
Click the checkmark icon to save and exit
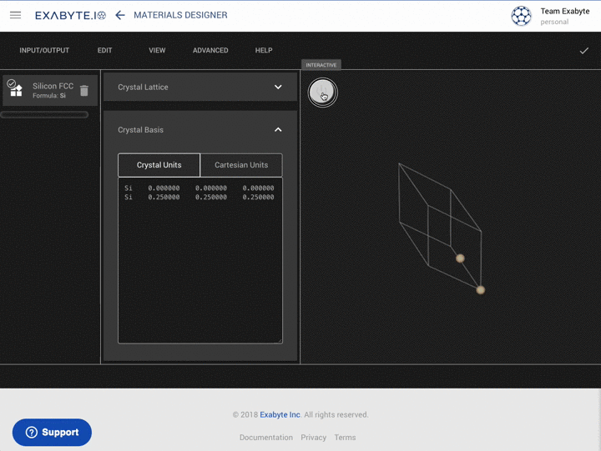(583, 51)
